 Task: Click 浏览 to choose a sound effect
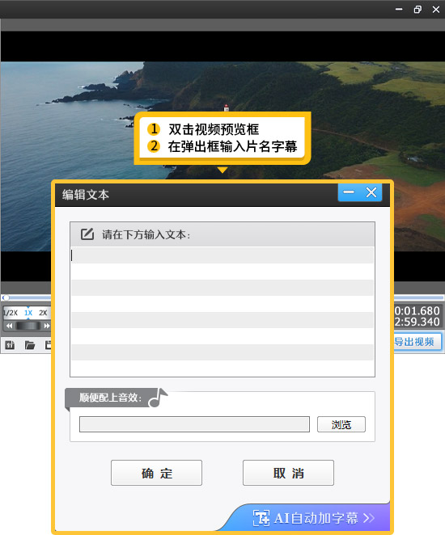coord(341,424)
